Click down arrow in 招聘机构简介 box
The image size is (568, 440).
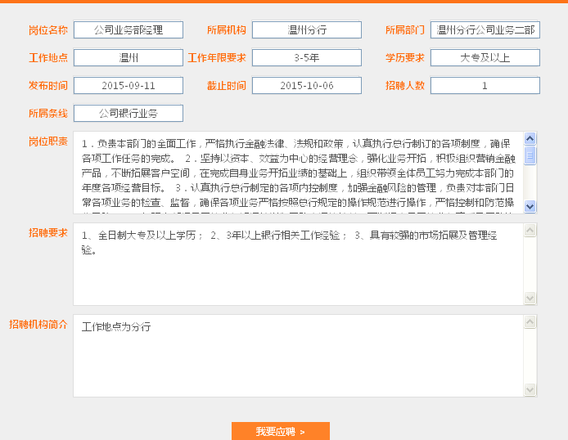pos(530,389)
